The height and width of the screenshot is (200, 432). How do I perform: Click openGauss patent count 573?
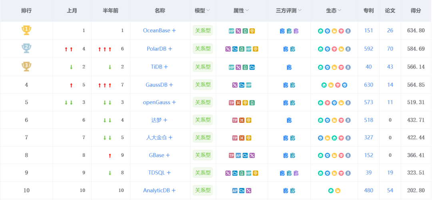click(369, 102)
